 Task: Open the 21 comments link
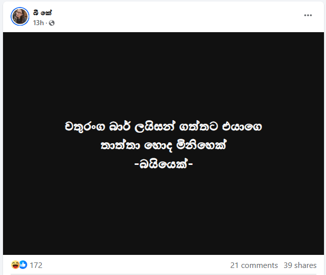(x=254, y=265)
